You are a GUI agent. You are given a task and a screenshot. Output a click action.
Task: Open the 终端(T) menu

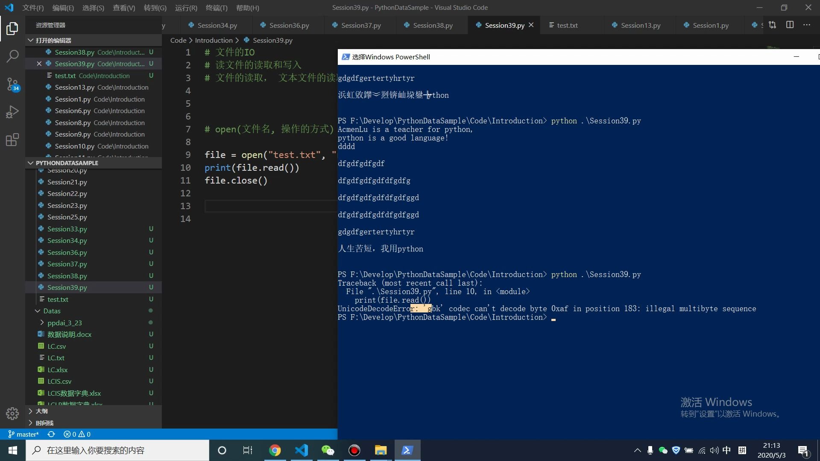coord(217,8)
